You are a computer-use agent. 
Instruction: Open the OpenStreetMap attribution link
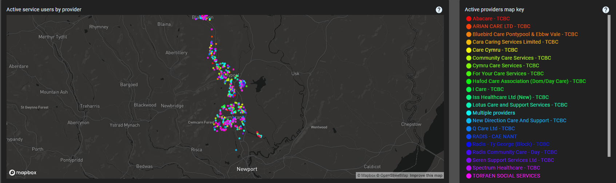pos(392,175)
